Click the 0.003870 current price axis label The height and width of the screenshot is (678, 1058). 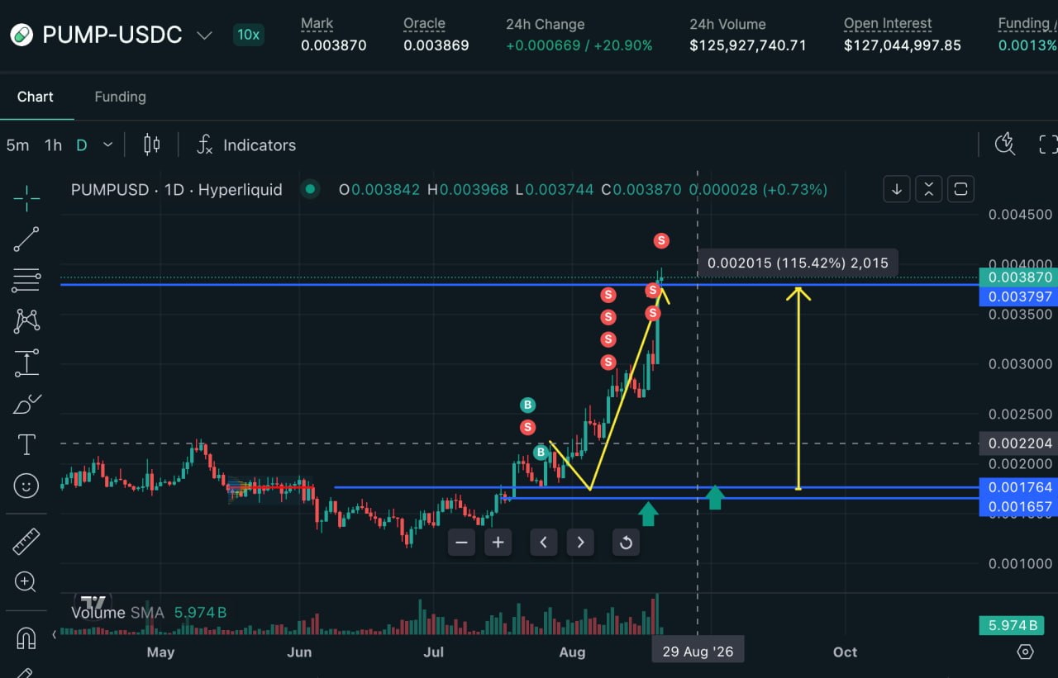point(1017,278)
